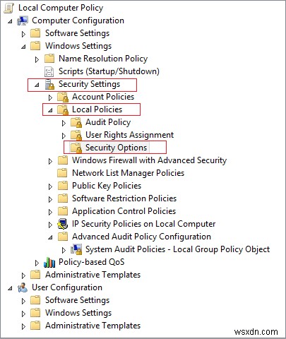Click the Advanced Audit Policy Configuration folder icon
The width and height of the screenshot is (286, 339).
tap(63, 237)
